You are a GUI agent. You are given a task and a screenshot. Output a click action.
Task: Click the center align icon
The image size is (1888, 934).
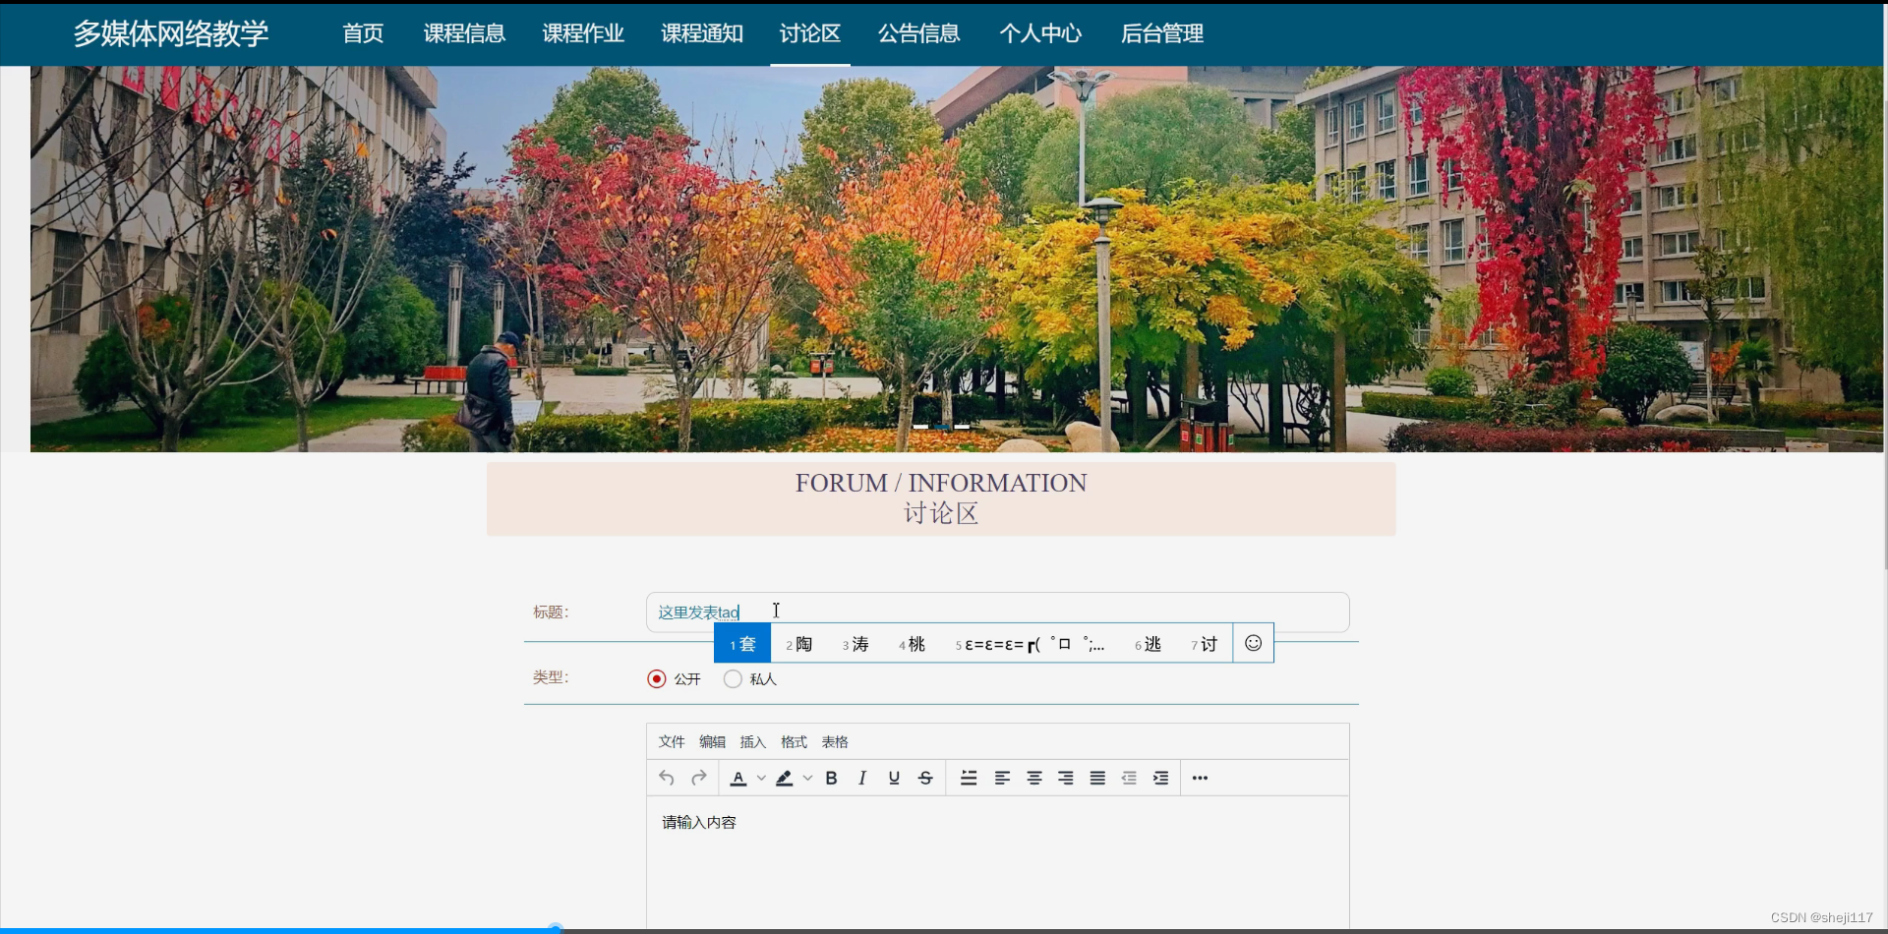(x=1033, y=777)
